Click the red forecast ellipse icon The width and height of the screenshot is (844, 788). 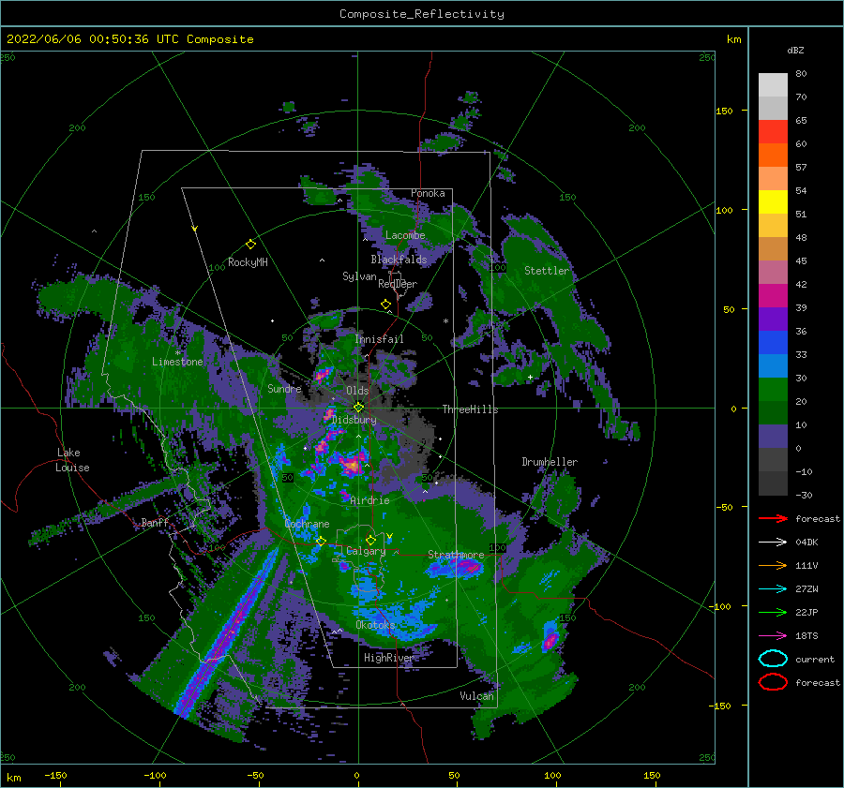point(773,682)
